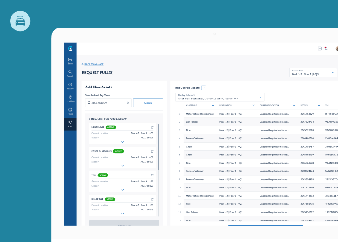The image size is (338, 242).
Task: Click the add plus icon in header
Action: pos(320,49)
